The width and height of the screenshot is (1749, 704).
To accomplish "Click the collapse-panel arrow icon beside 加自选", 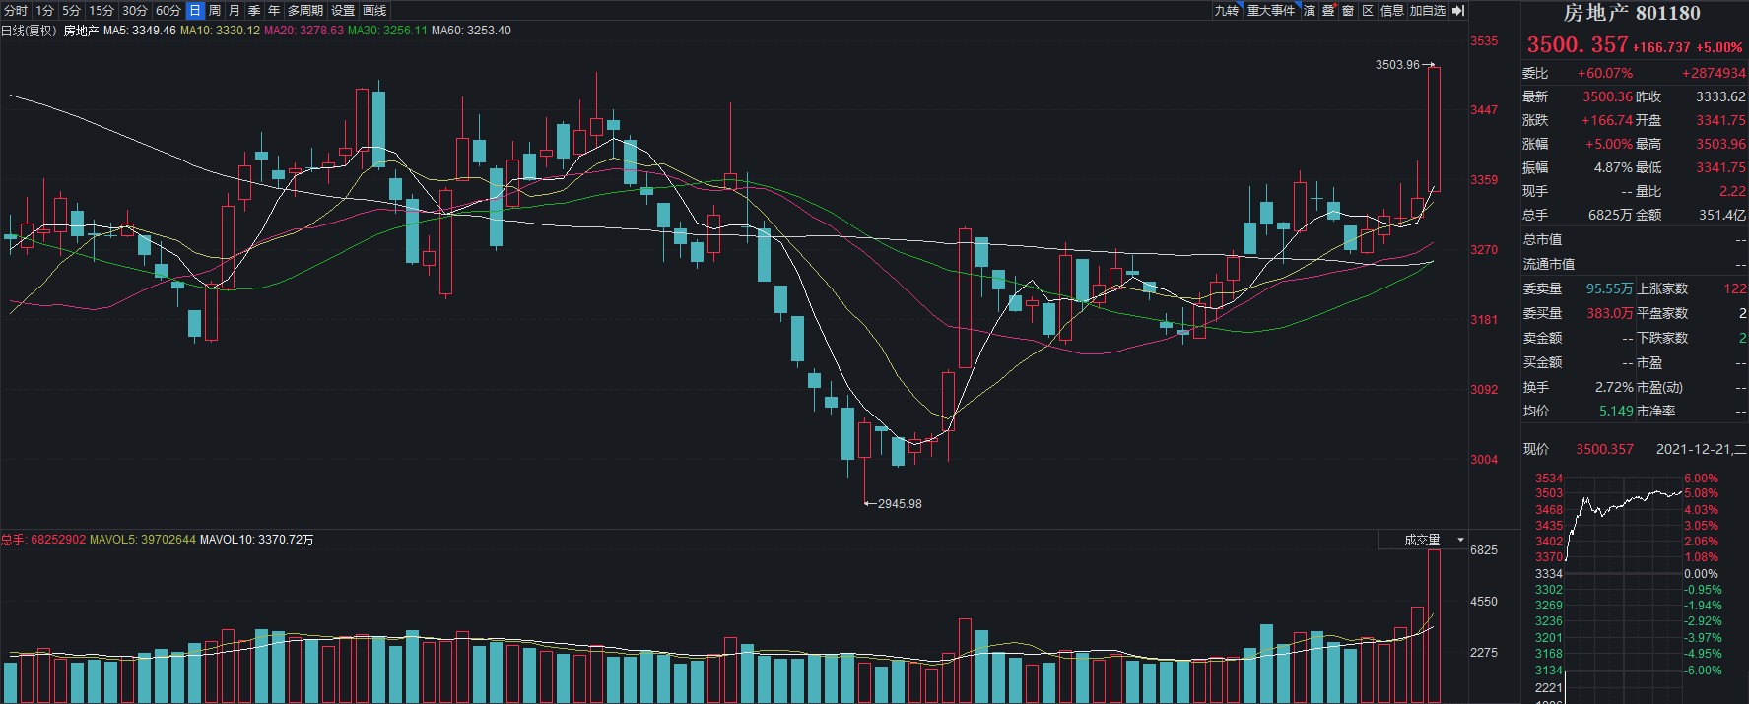I will click(1459, 11).
